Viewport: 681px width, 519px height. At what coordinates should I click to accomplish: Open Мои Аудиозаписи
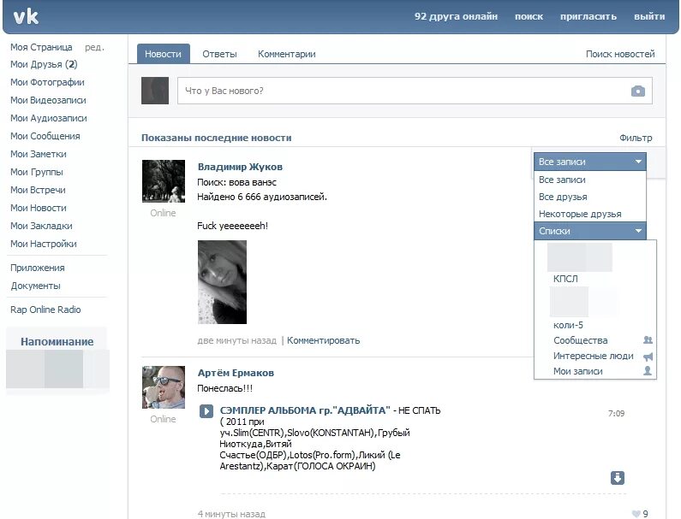click(49, 118)
